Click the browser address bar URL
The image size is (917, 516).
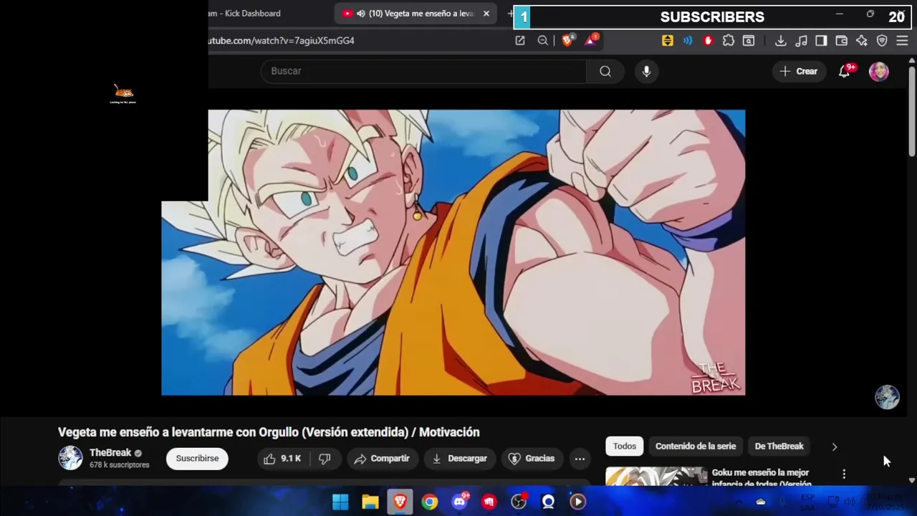coord(281,41)
